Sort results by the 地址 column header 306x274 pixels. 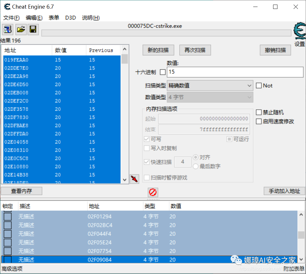(27, 50)
